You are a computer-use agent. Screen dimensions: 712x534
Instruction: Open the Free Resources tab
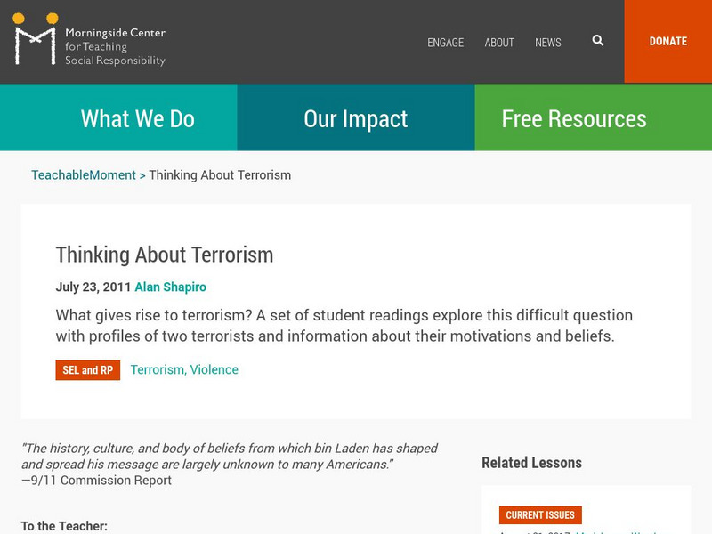coord(574,118)
